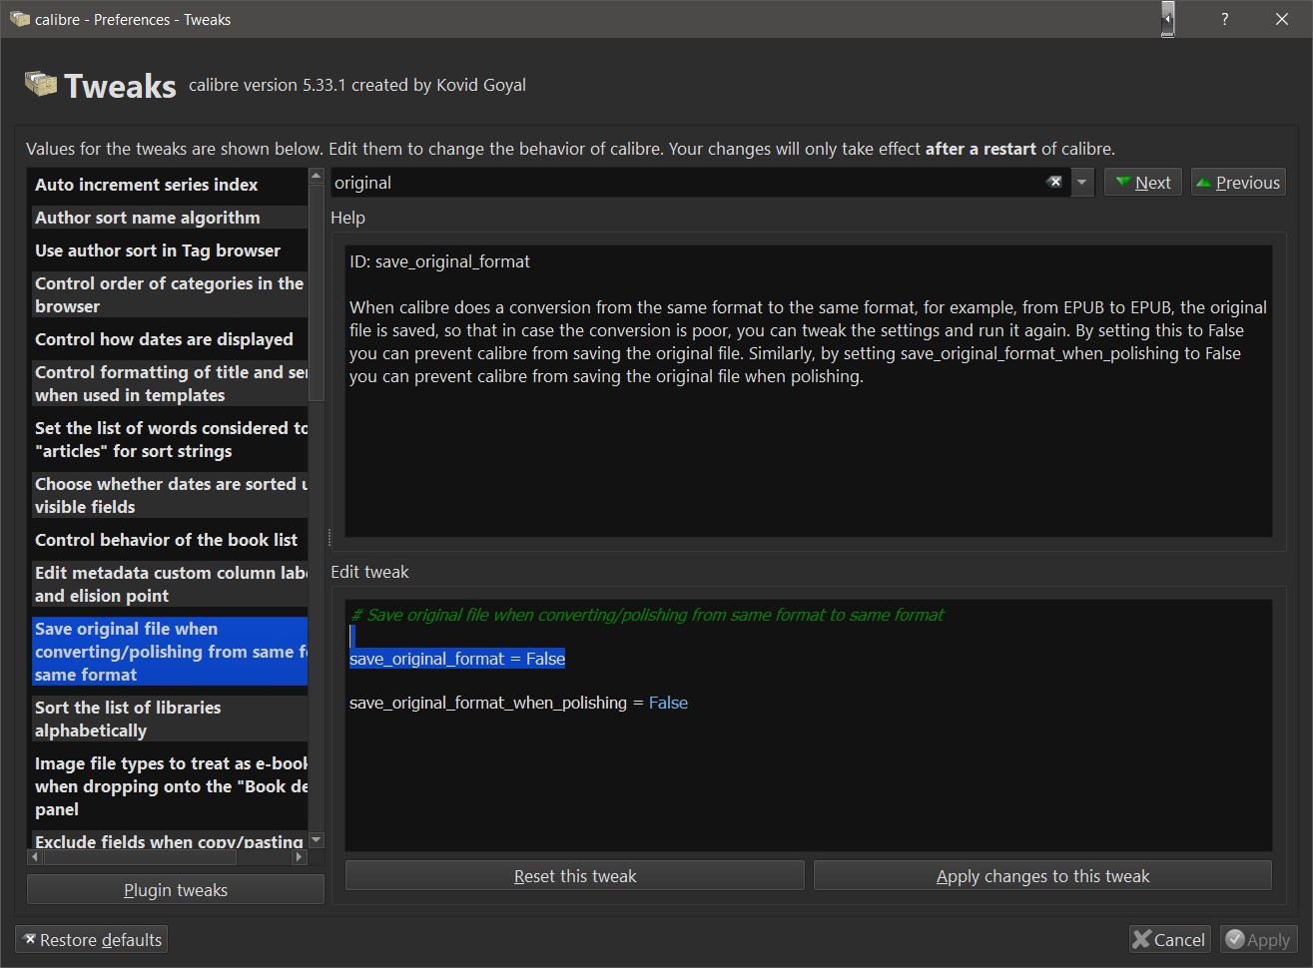Open Plugin tweaks
Image resolution: width=1313 pixels, height=968 pixels.
pos(176,890)
